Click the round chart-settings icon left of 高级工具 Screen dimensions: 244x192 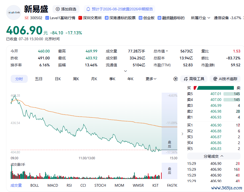[x=176, y=79]
